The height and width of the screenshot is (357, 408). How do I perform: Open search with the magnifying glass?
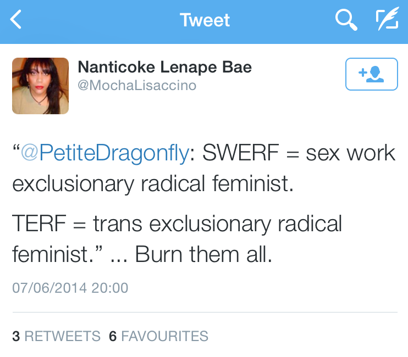[x=346, y=21]
